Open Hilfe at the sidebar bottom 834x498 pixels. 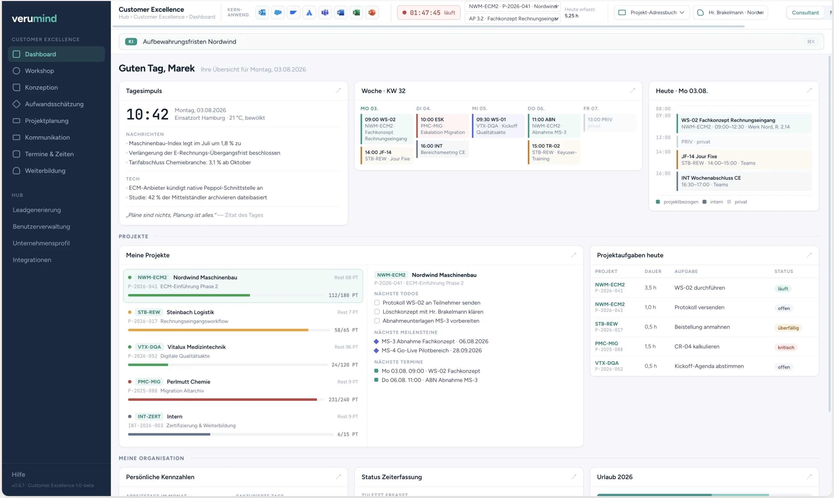19,474
